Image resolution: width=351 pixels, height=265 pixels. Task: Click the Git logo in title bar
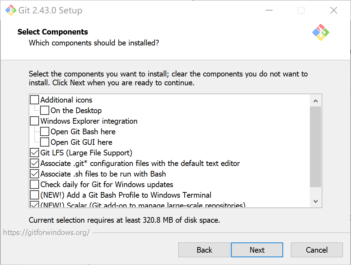coord(11,10)
